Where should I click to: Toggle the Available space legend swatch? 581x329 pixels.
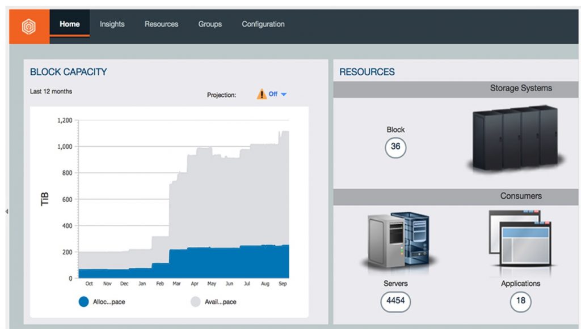(195, 302)
